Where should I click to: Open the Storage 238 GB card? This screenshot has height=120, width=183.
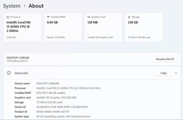pos(144,27)
